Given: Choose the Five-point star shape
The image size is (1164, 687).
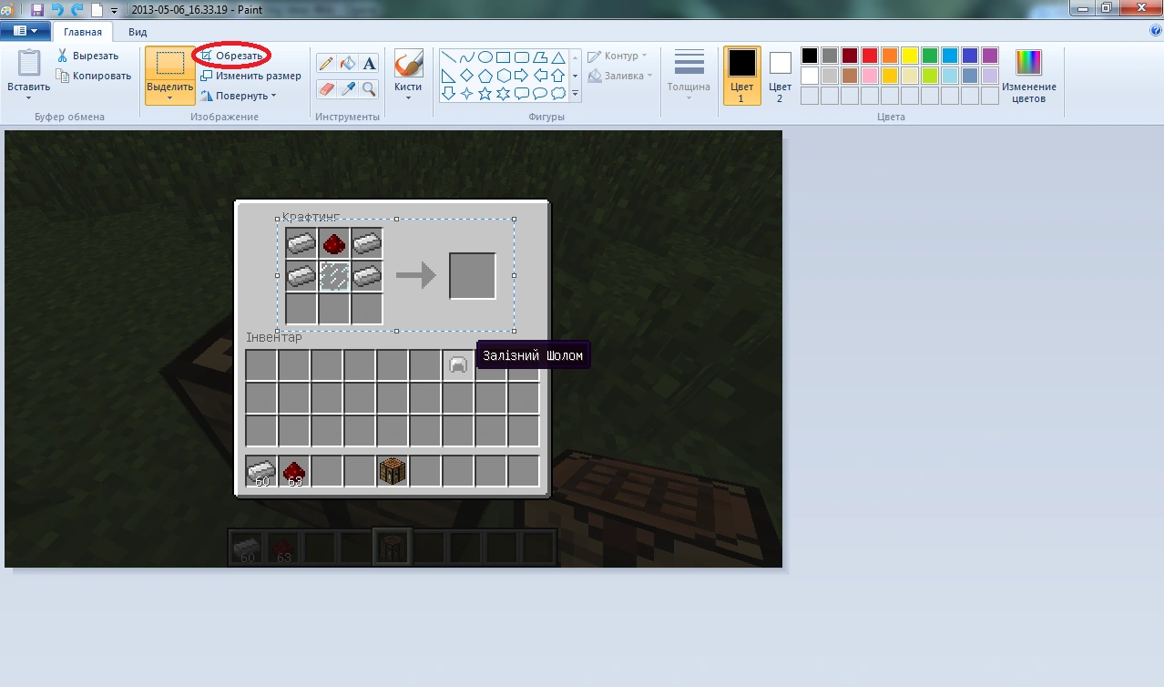Looking at the screenshot, I should 485,93.
